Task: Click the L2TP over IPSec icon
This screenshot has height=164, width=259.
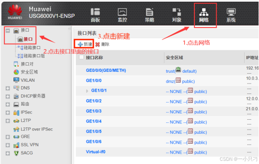Action: 16,129
